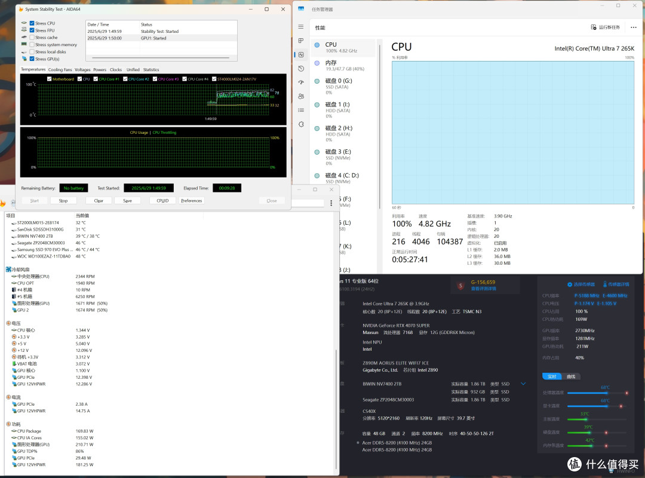Click three-dot more options in Task Manager

click(x=634, y=27)
